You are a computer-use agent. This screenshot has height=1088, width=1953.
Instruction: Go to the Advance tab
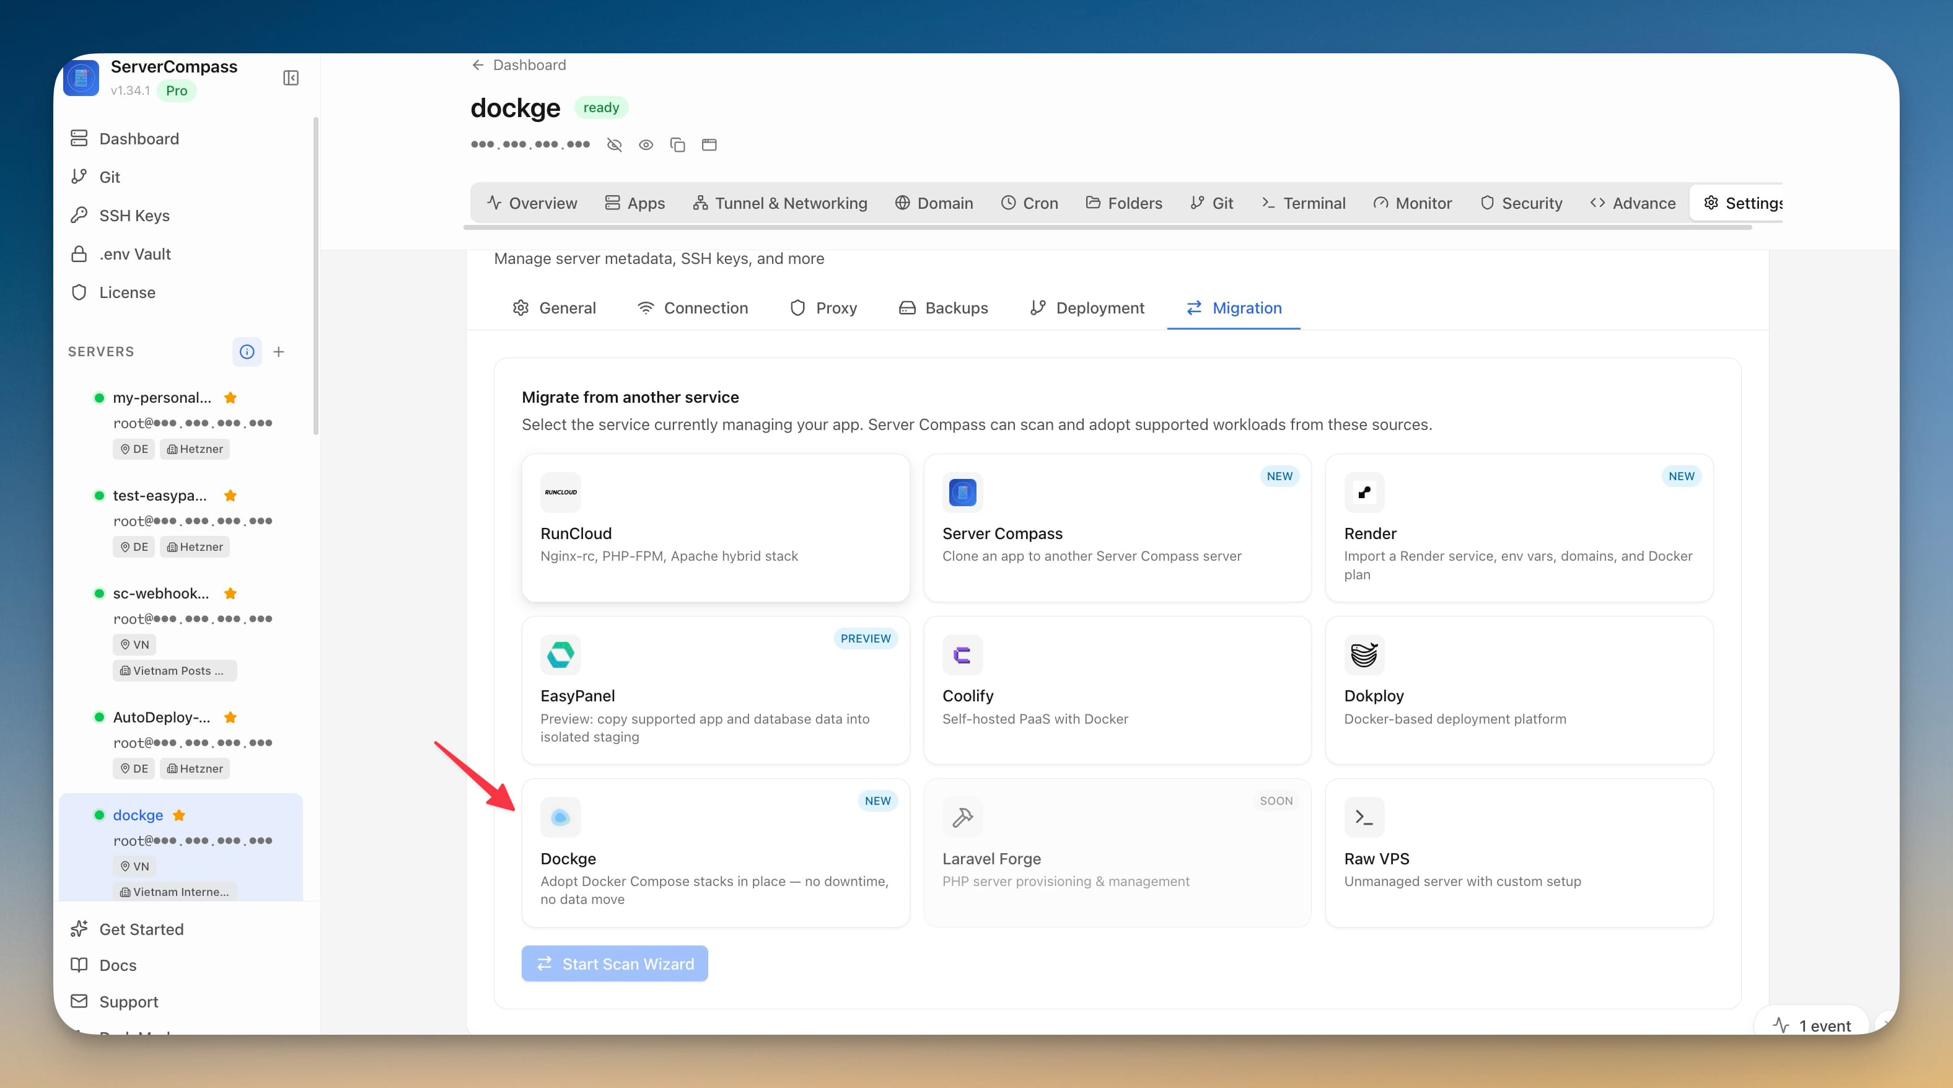(1633, 203)
